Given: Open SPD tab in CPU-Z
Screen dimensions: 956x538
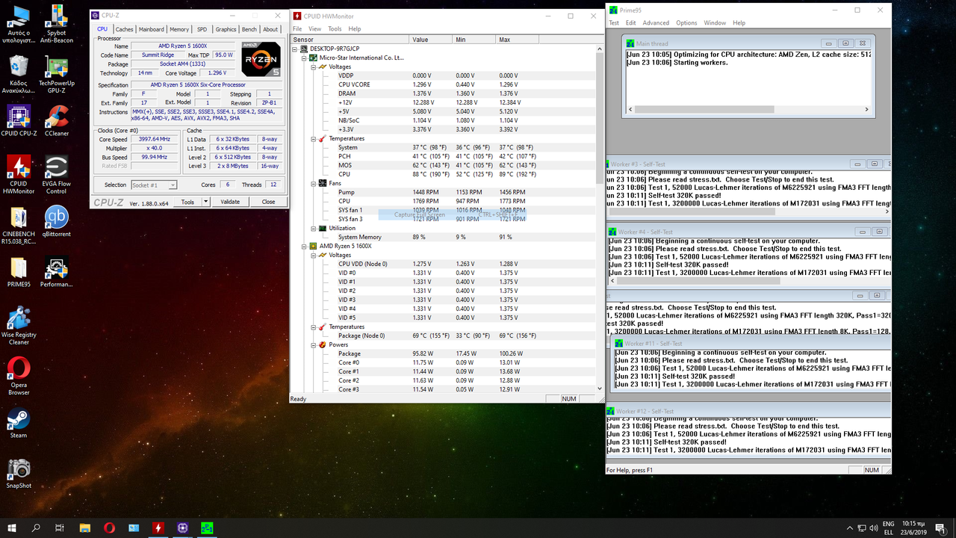Looking at the screenshot, I should click(202, 29).
